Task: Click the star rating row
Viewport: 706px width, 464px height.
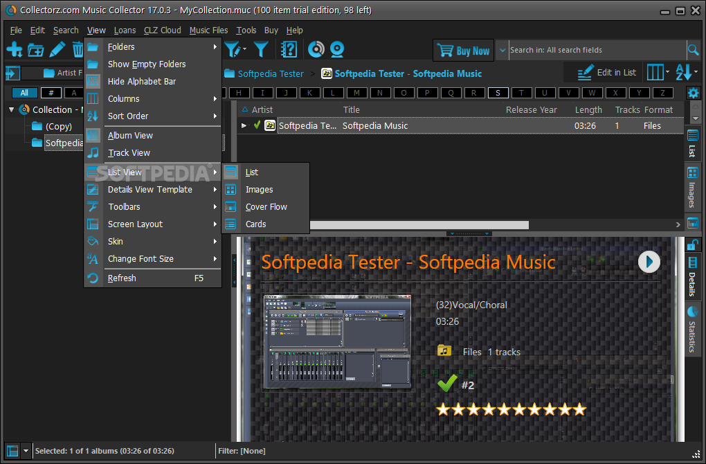Action: tap(511, 409)
